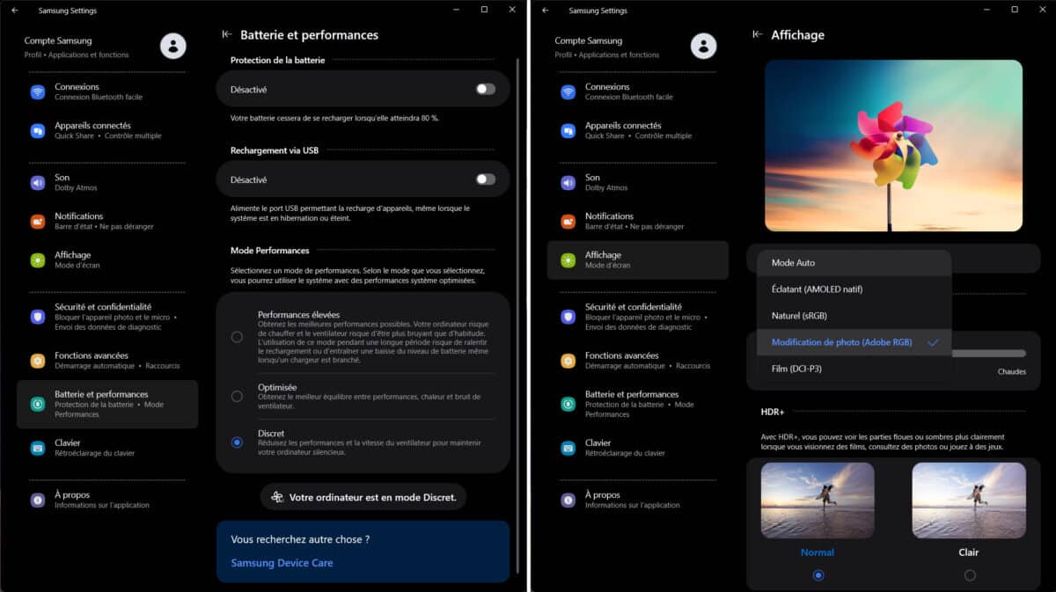
Task: Open the Samsung Device Care link
Action: point(282,563)
